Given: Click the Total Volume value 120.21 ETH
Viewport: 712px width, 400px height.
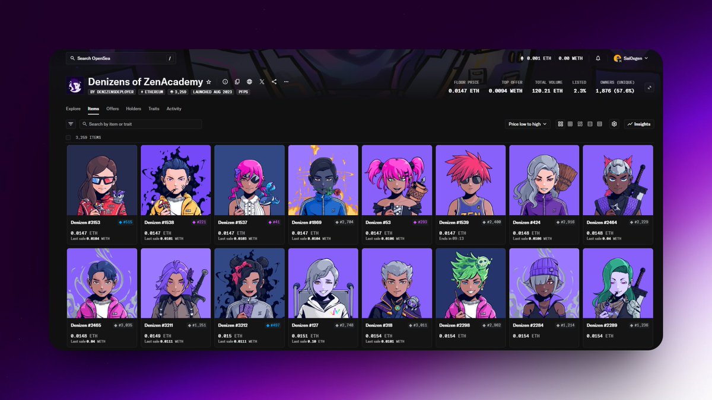Looking at the screenshot, I should coord(546,91).
